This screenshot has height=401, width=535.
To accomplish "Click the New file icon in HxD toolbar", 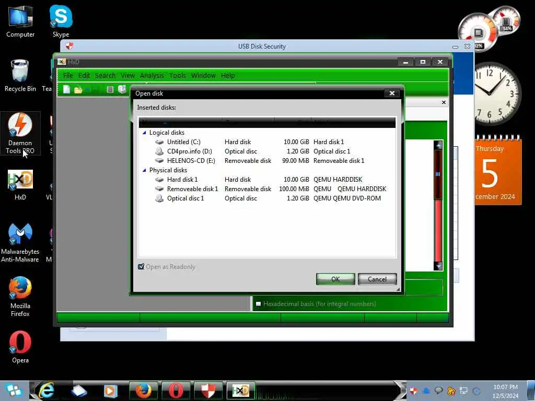I will click(x=66, y=89).
